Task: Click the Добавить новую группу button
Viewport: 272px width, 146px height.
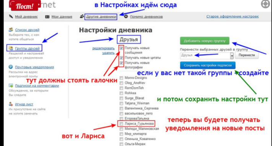Action: pos(205,41)
